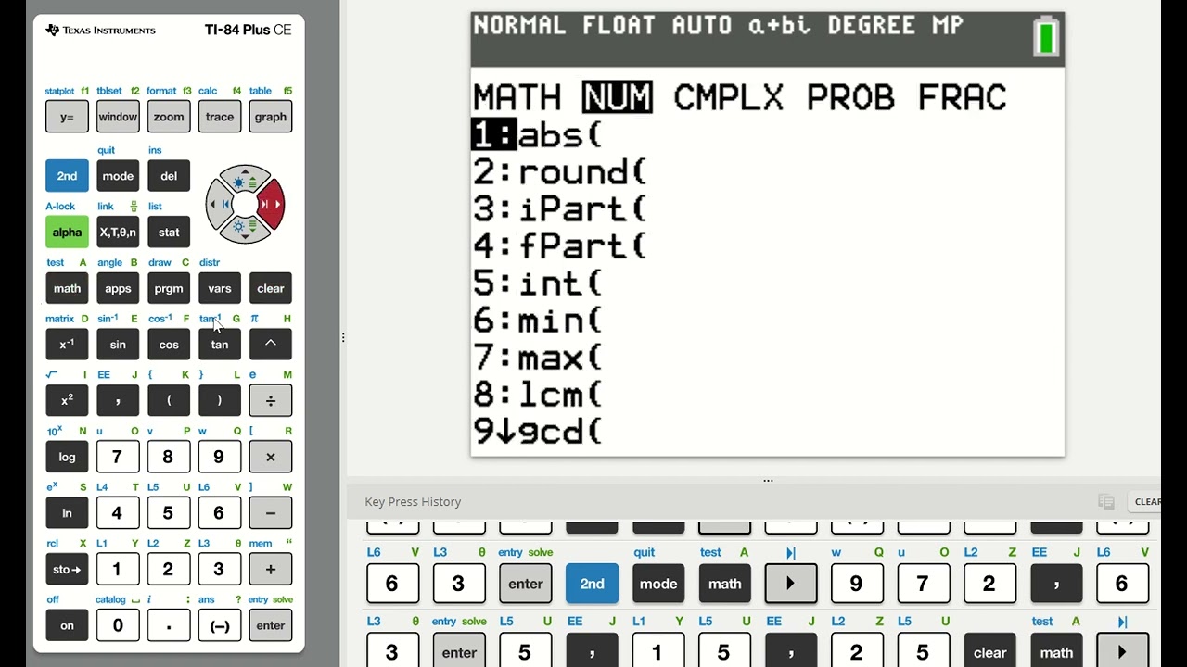Click the vertical splitter handle beside the keypad
Image resolution: width=1187 pixels, height=667 pixels.
click(343, 338)
